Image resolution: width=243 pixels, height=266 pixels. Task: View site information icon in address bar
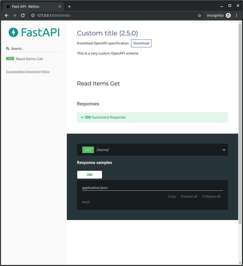tap(33, 15)
